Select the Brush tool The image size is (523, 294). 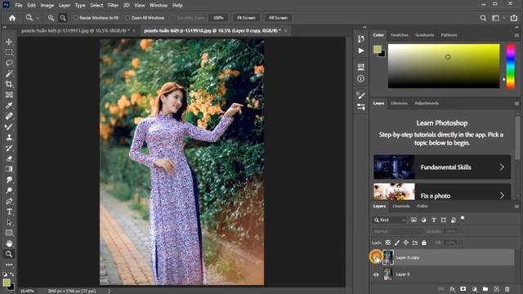click(x=9, y=127)
